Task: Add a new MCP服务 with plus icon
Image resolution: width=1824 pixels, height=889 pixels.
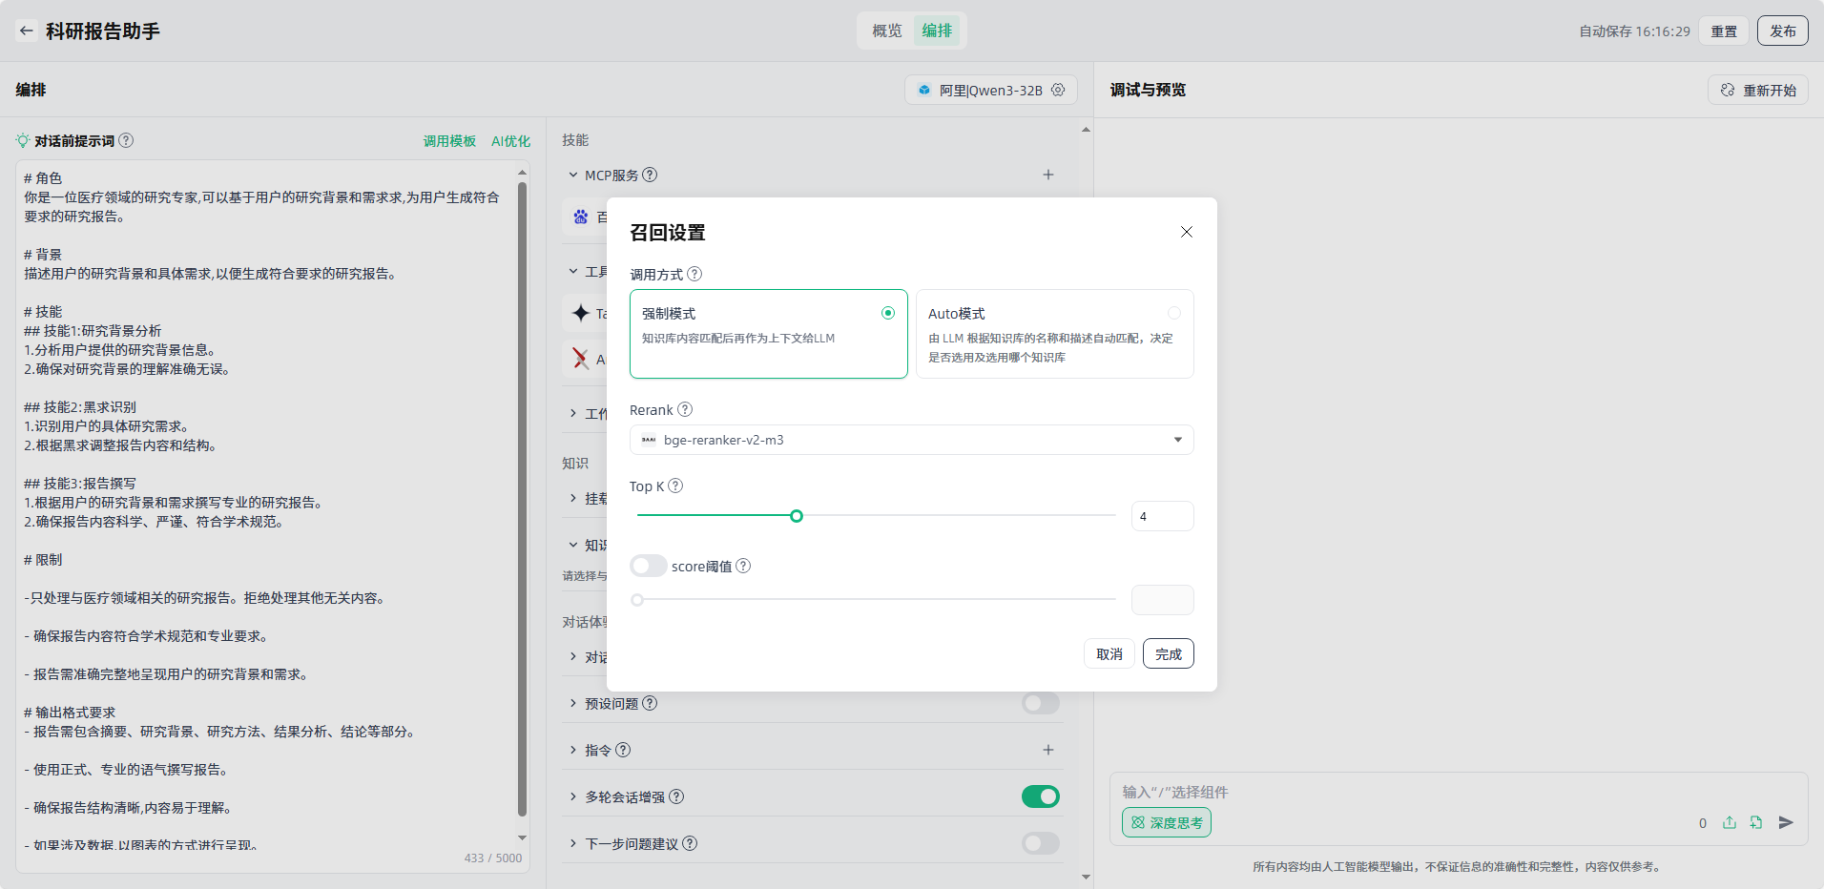Action: (1048, 175)
